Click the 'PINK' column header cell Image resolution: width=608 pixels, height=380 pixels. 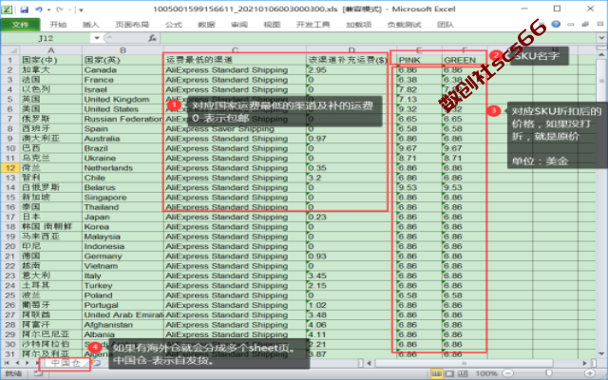point(420,60)
